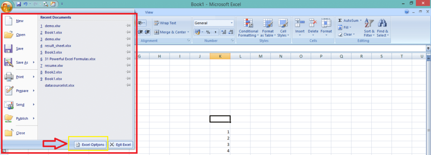Open the Format cells menu icon
The width and height of the screenshot is (431, 155).
point(326,23)
